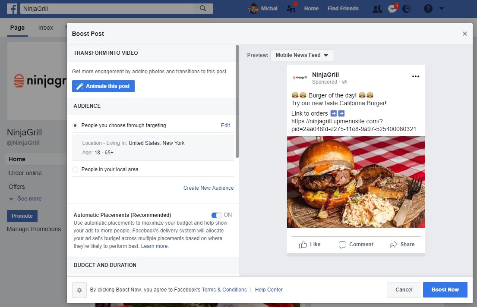Screen dimensions: 477x307
Task: Click the burger photo in post preview
Action: tap(356, 182)
